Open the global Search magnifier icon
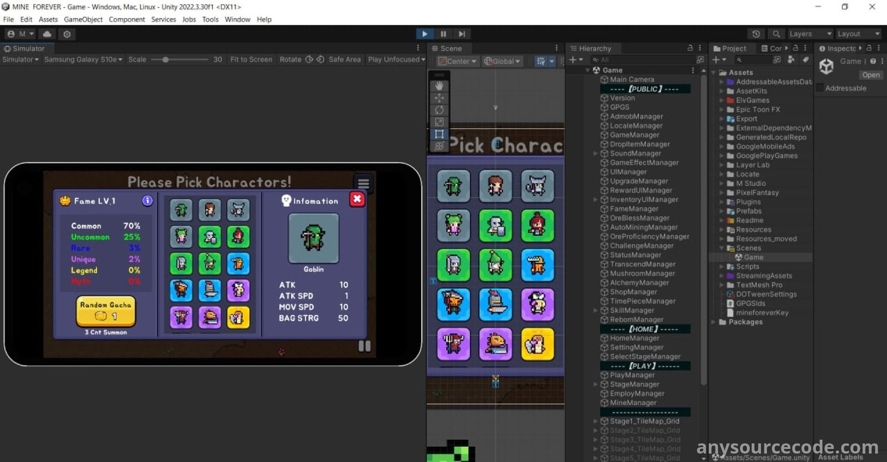The height and width of the screenshot is (462, 887). click(776, 34)
